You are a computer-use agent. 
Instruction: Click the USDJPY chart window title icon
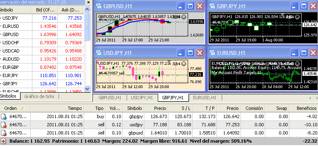[x=99, y=53]
